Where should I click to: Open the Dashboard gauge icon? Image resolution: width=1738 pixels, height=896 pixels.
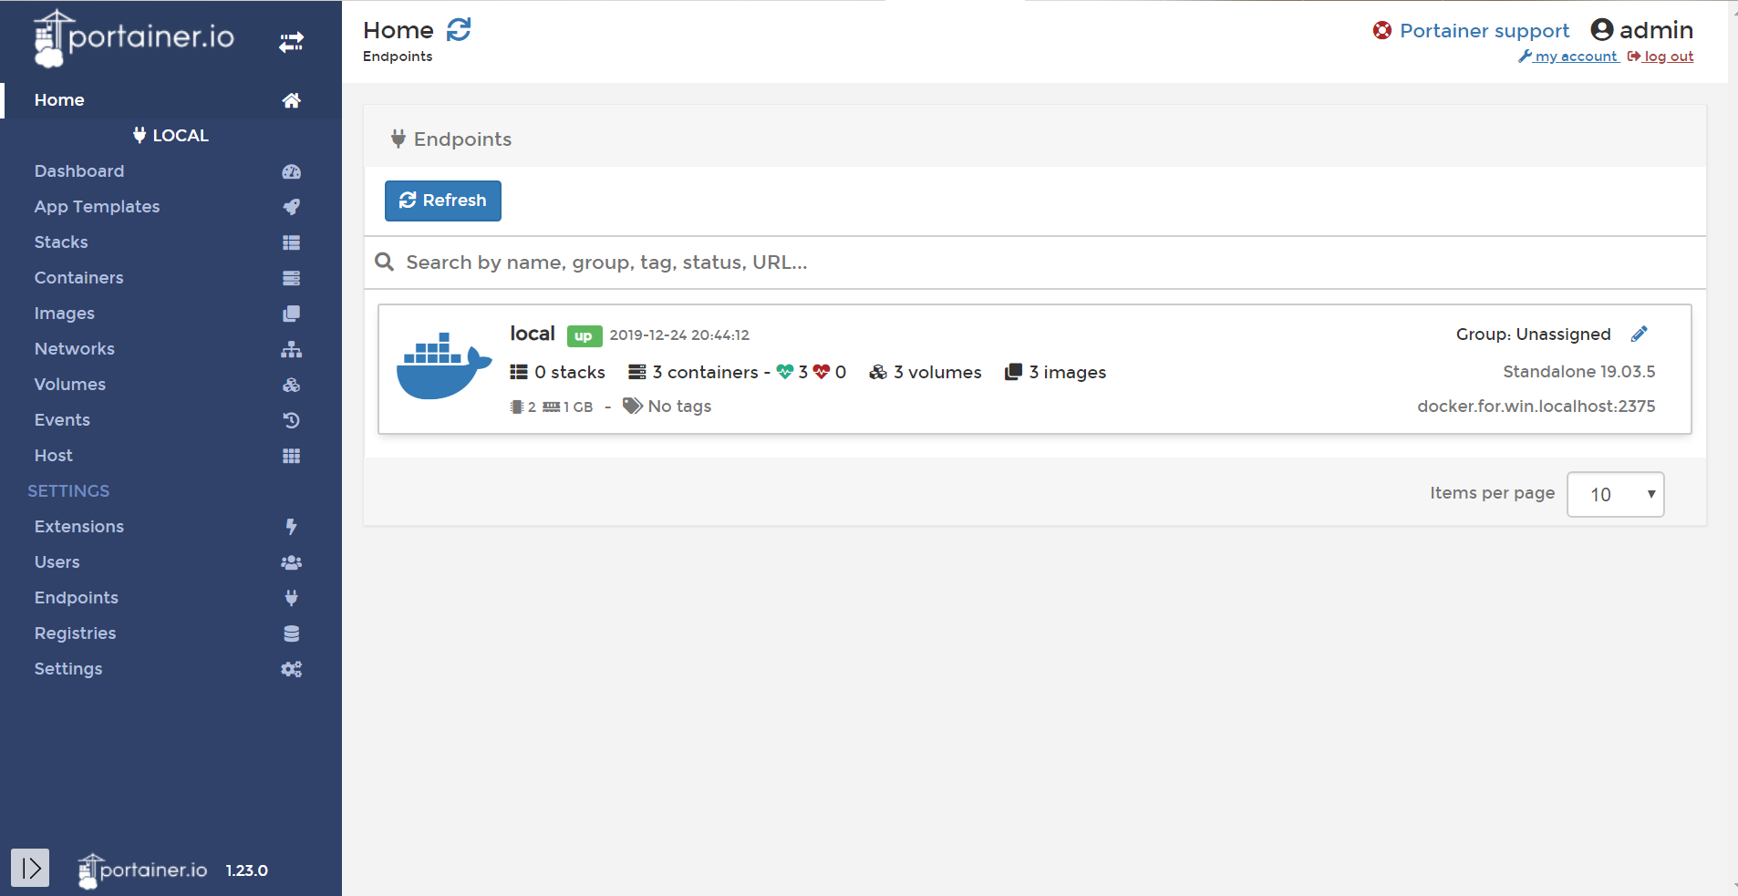click(x=291, y=171)
